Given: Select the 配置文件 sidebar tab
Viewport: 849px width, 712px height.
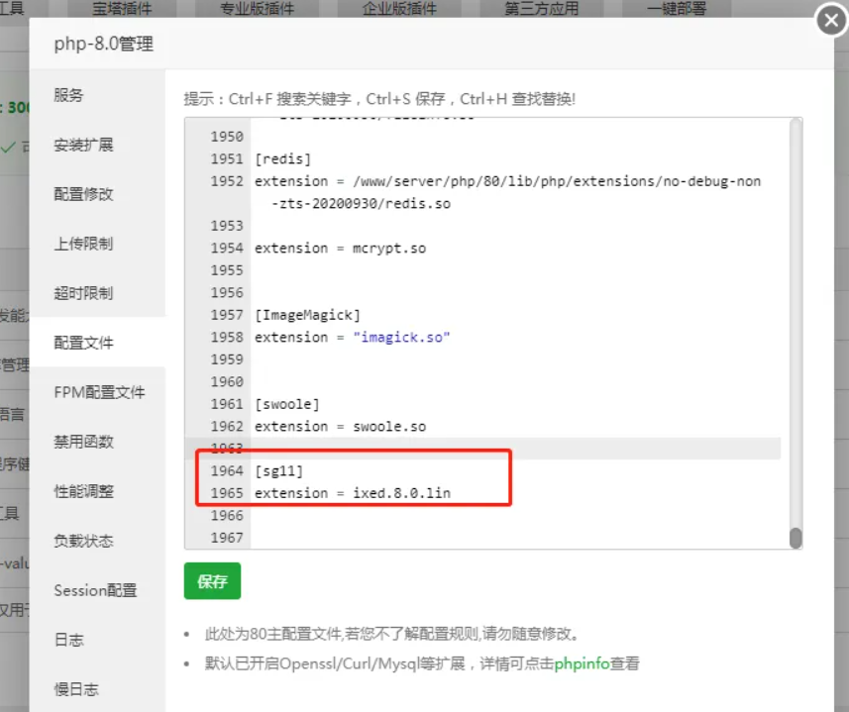Looking at the screenshot, I should click(x=83, y=343).
